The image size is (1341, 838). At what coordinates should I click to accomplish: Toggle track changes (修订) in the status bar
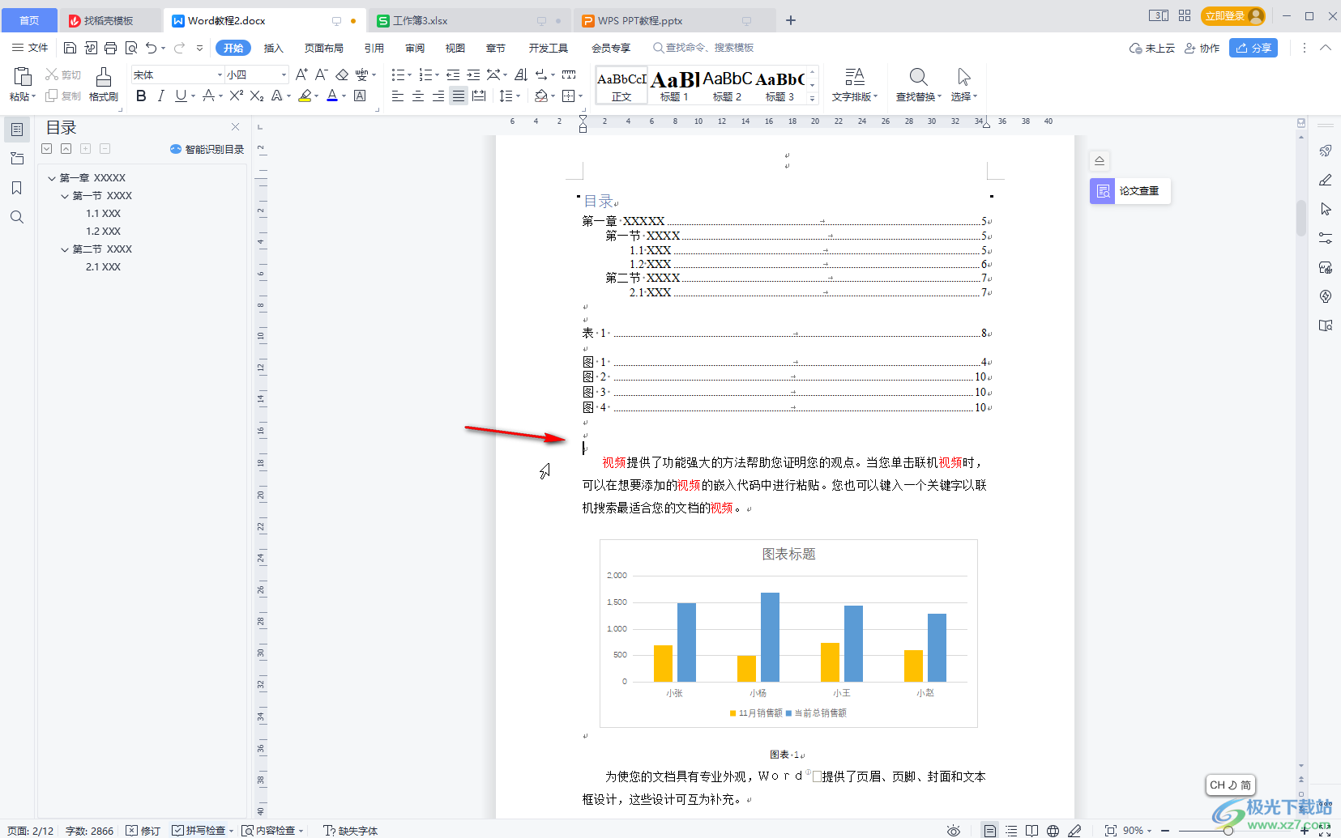143,831
